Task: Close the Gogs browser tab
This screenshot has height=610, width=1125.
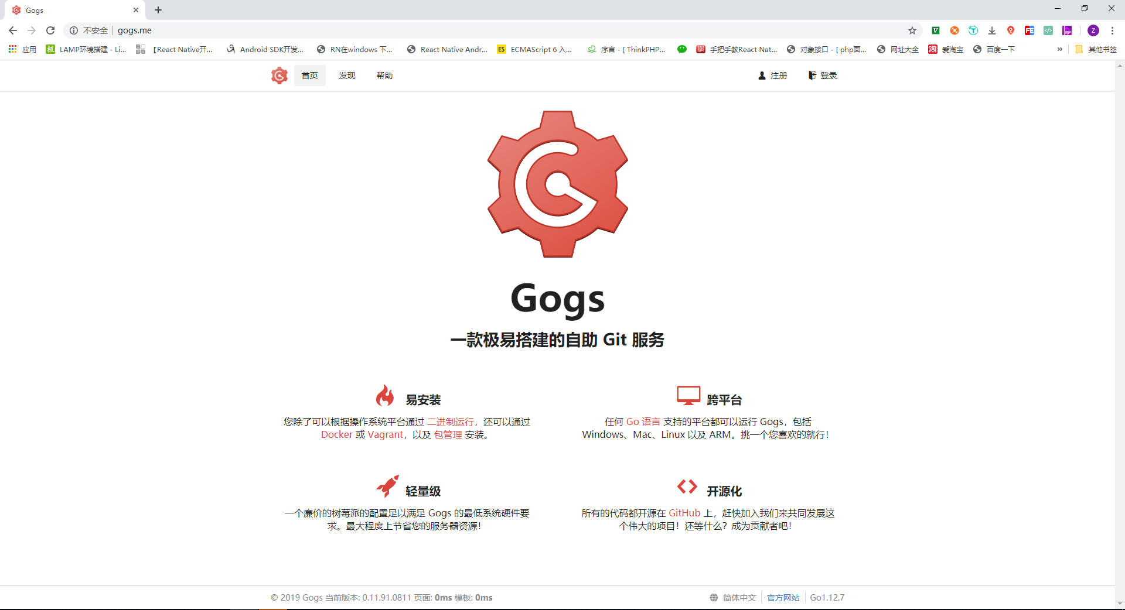Action: (136, 10)
